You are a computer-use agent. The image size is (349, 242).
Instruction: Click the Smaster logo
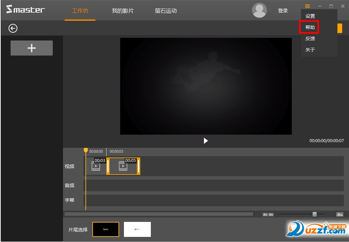click(26, 9)
